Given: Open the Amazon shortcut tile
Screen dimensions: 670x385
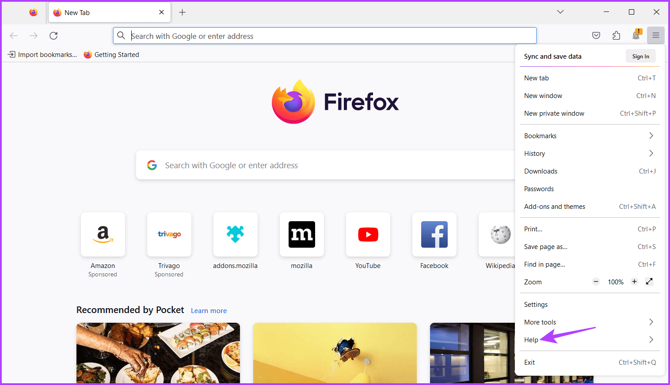Looking at the screenshot, I should 103,234.
